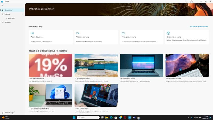Open Support in the sidebar
The height and width of the screenshot is (120, 213).
[x=8, y=23]
